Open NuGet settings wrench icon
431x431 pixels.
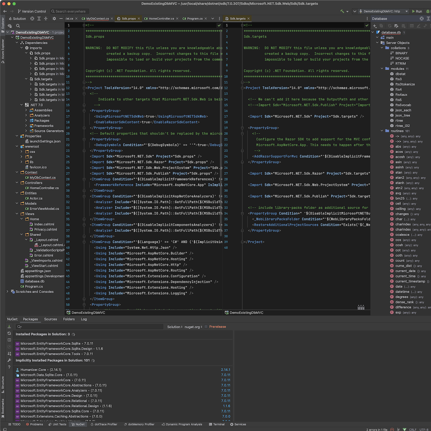pos(9,360)
